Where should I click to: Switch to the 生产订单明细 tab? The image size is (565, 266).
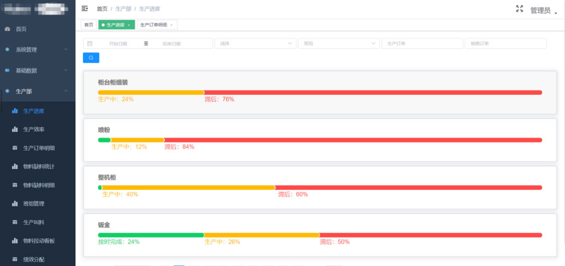coord(153,25)
